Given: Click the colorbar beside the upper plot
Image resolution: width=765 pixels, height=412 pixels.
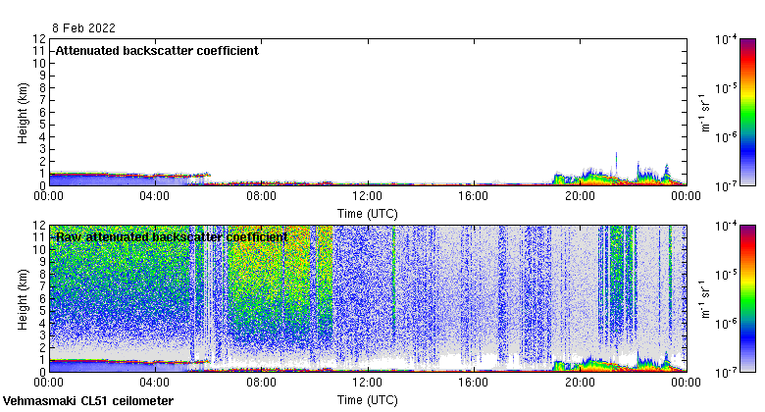Looking at the screenshot, I should pos(748,112).
